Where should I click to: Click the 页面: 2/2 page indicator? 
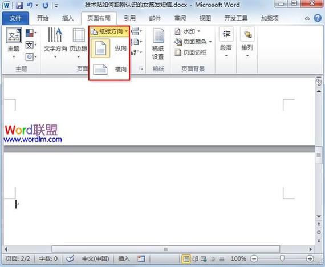pos(18,258)
